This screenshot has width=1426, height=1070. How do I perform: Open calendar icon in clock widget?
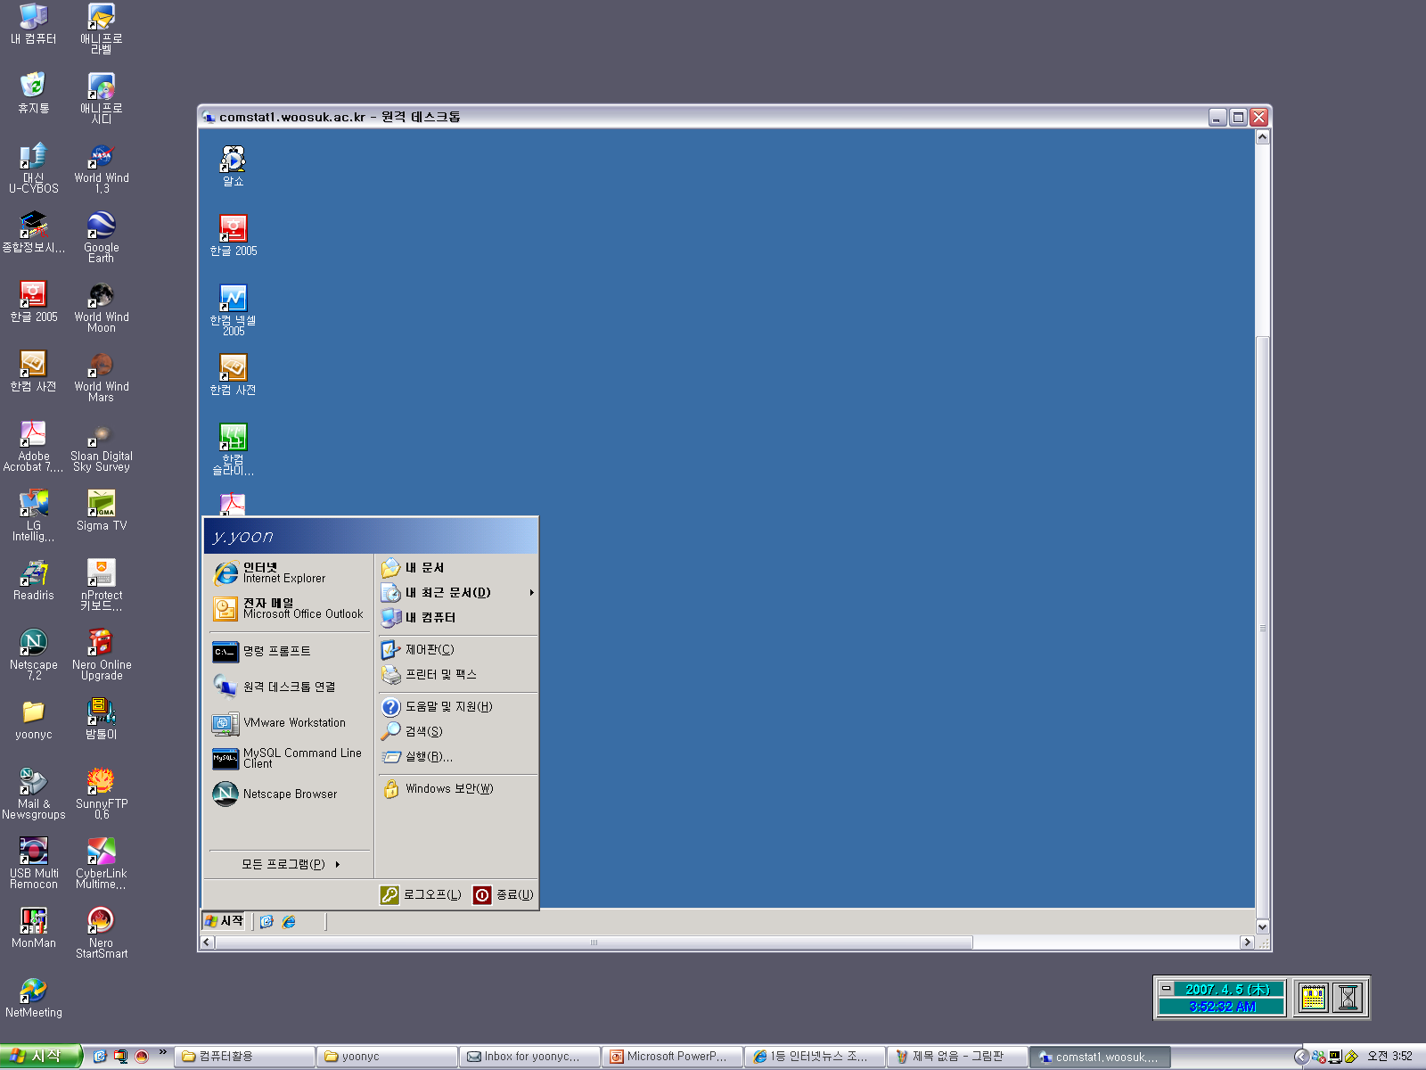(x=1313, y=998)
